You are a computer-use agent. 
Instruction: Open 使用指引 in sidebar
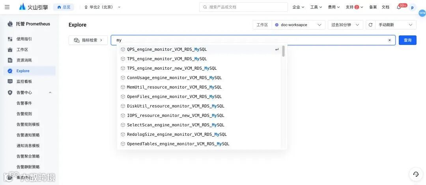click(29, 39)
